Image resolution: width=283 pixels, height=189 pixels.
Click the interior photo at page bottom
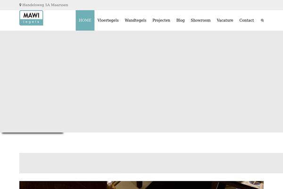click(141, 185)
